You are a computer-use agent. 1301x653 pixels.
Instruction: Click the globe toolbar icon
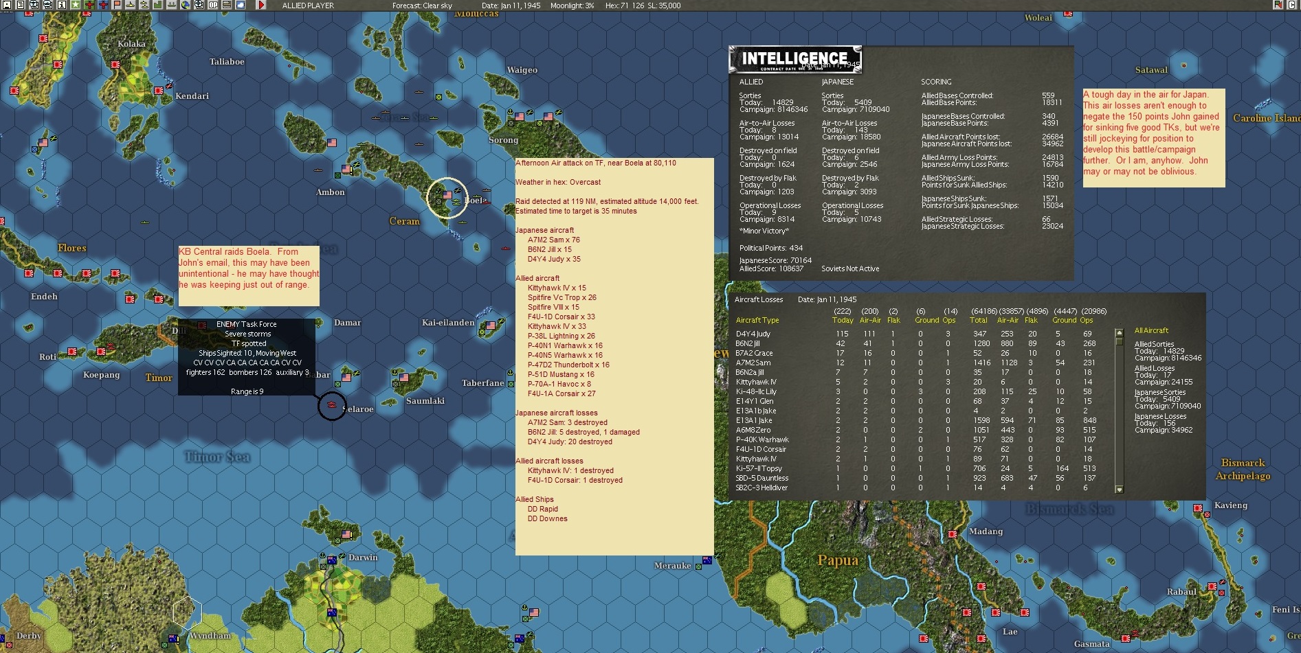pos(185,5)
